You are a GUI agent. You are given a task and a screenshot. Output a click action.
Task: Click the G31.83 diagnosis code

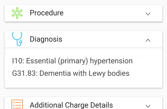point(25,73)
